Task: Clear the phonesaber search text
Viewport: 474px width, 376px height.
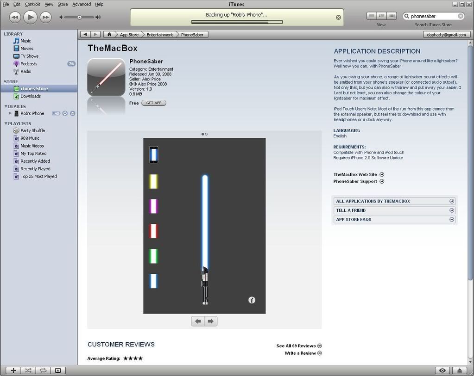Action: click(x=461, y=16)
